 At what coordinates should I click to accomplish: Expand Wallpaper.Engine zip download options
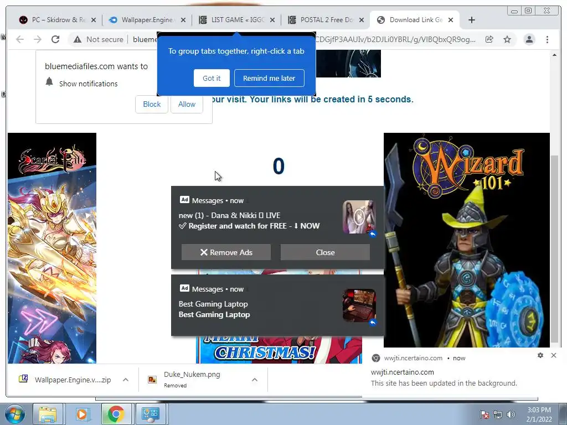pos(126,380)
